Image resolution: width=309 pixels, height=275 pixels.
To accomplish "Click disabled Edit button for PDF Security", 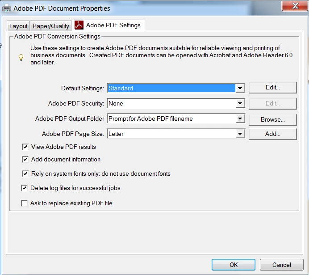I will pos(272,104).
